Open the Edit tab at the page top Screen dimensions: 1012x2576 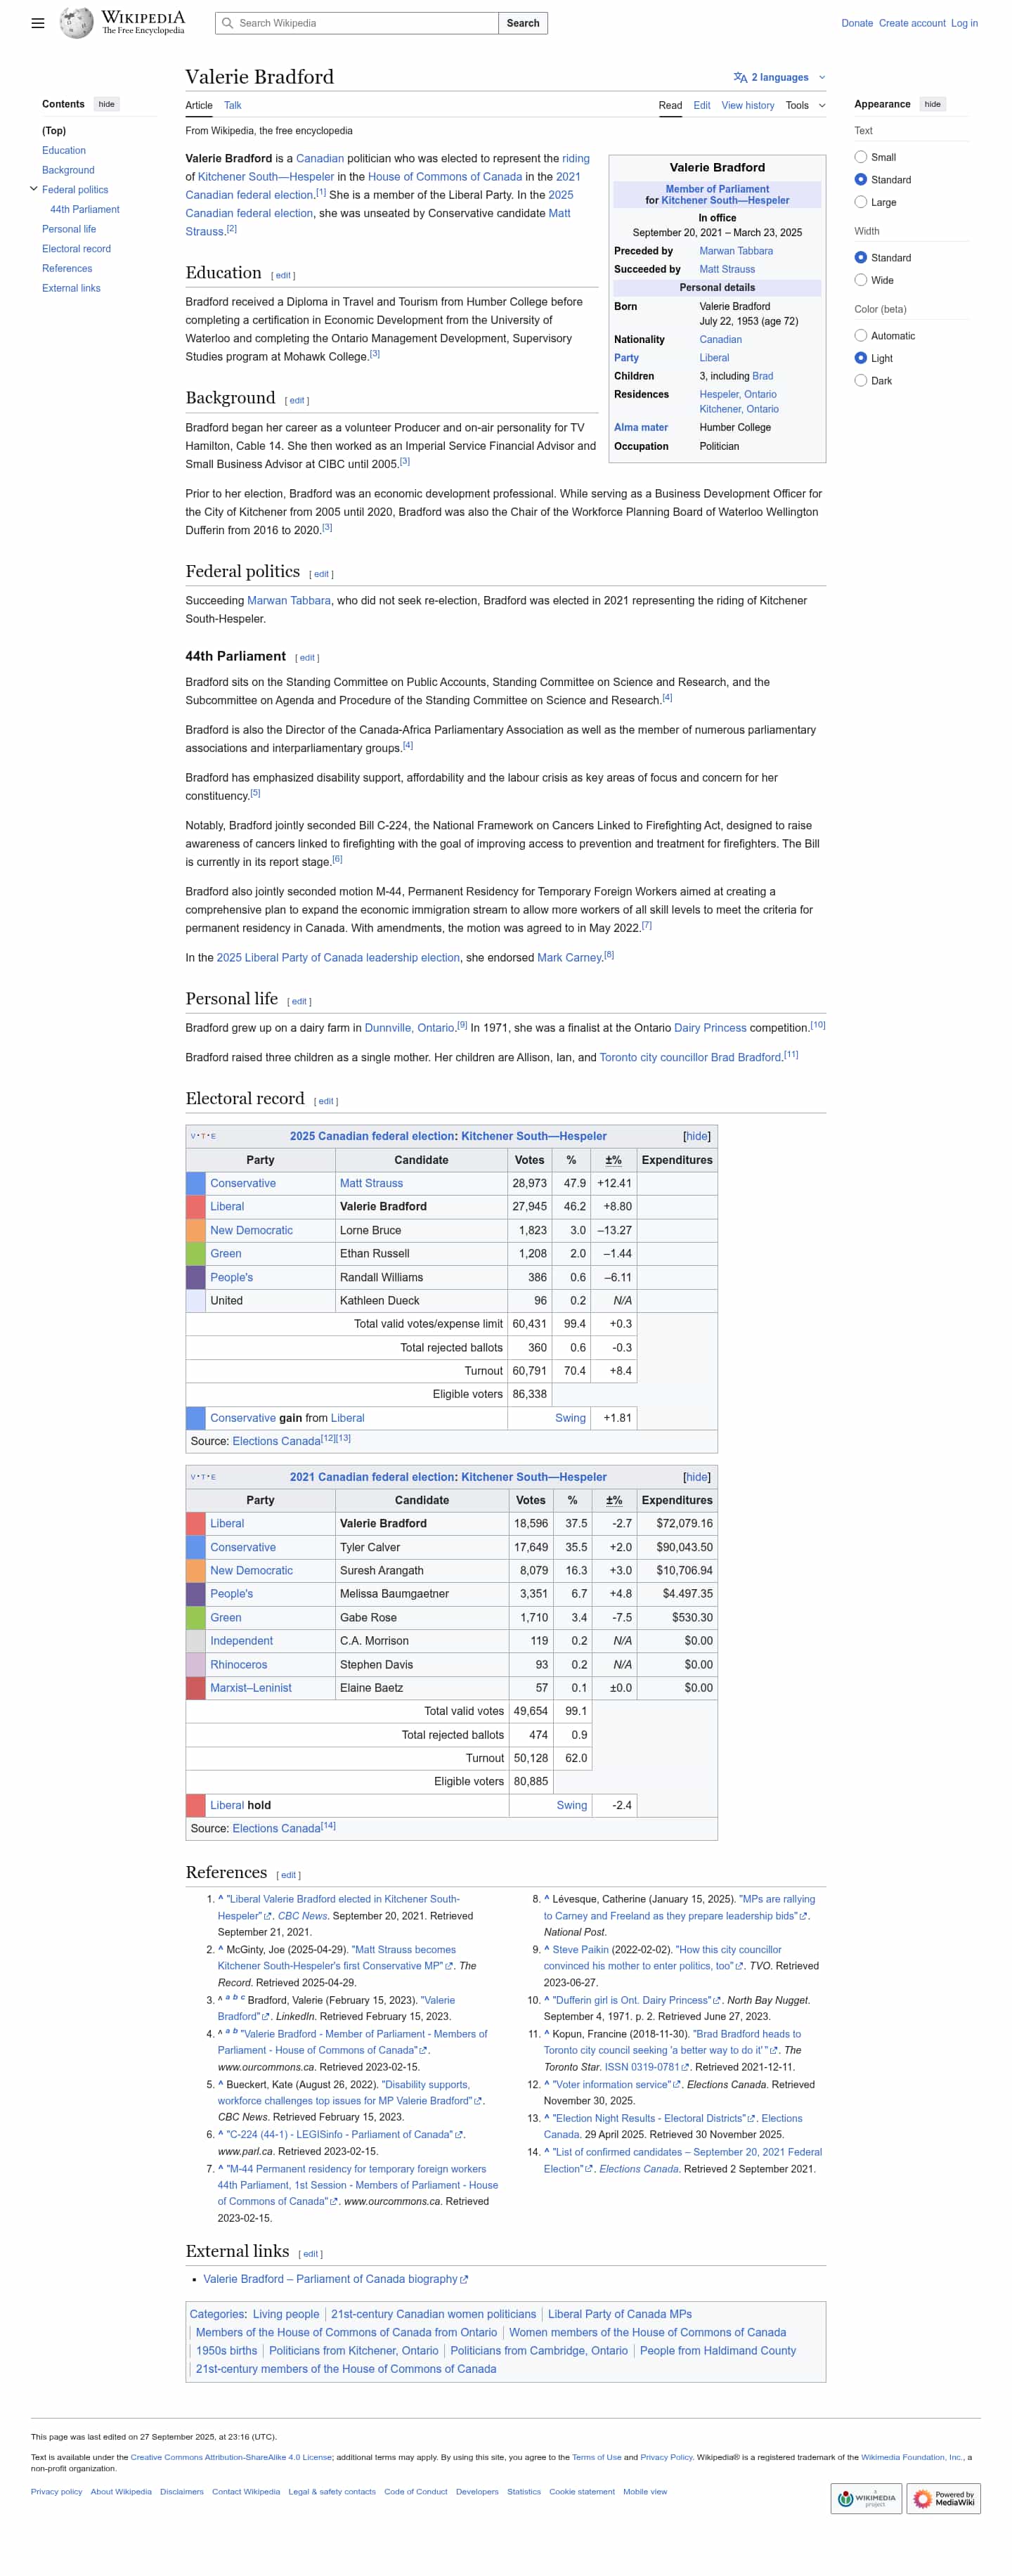pos(702,105)
